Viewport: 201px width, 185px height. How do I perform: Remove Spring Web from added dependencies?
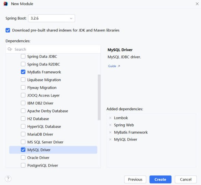[110, 125]
